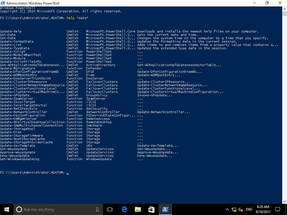
Task: Click the Ask me anything search box
Action: click(56, 209)
